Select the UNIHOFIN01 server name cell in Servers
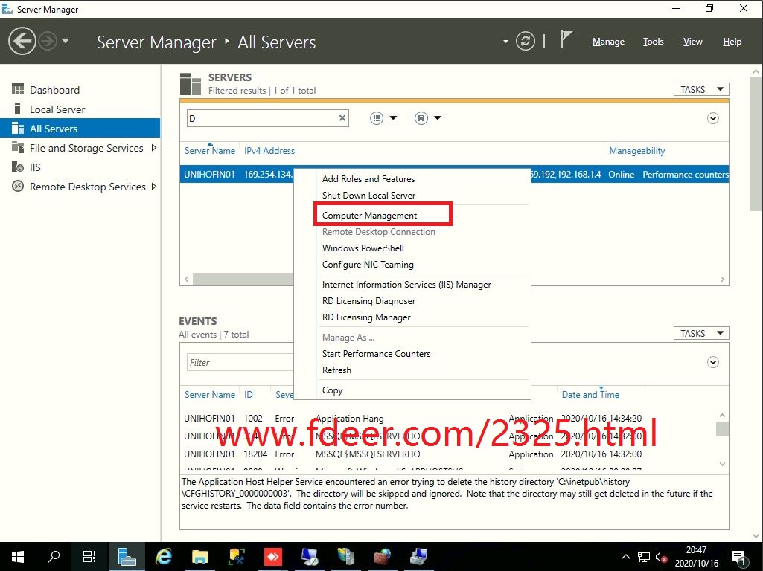 (x=209, y=175)
